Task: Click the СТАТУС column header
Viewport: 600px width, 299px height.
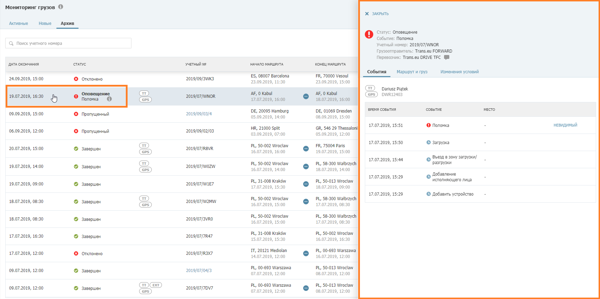Action: point(80,64)
